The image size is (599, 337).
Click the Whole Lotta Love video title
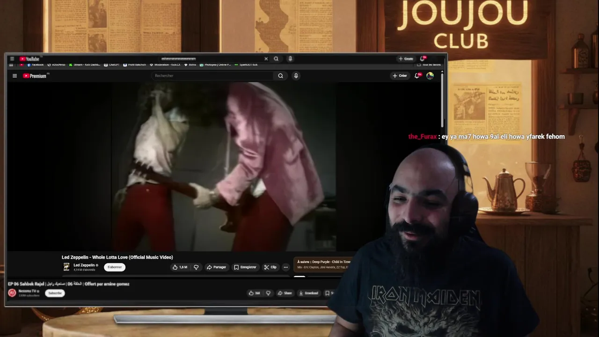tap(117, 257)
